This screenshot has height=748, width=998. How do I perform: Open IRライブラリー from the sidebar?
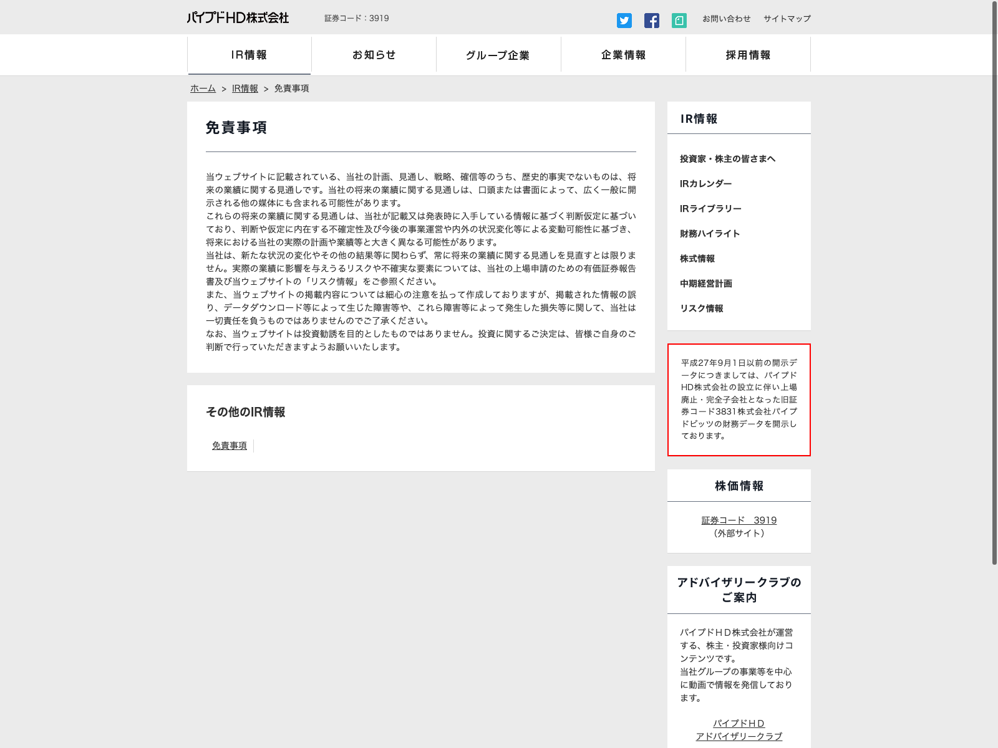[710, 209]
